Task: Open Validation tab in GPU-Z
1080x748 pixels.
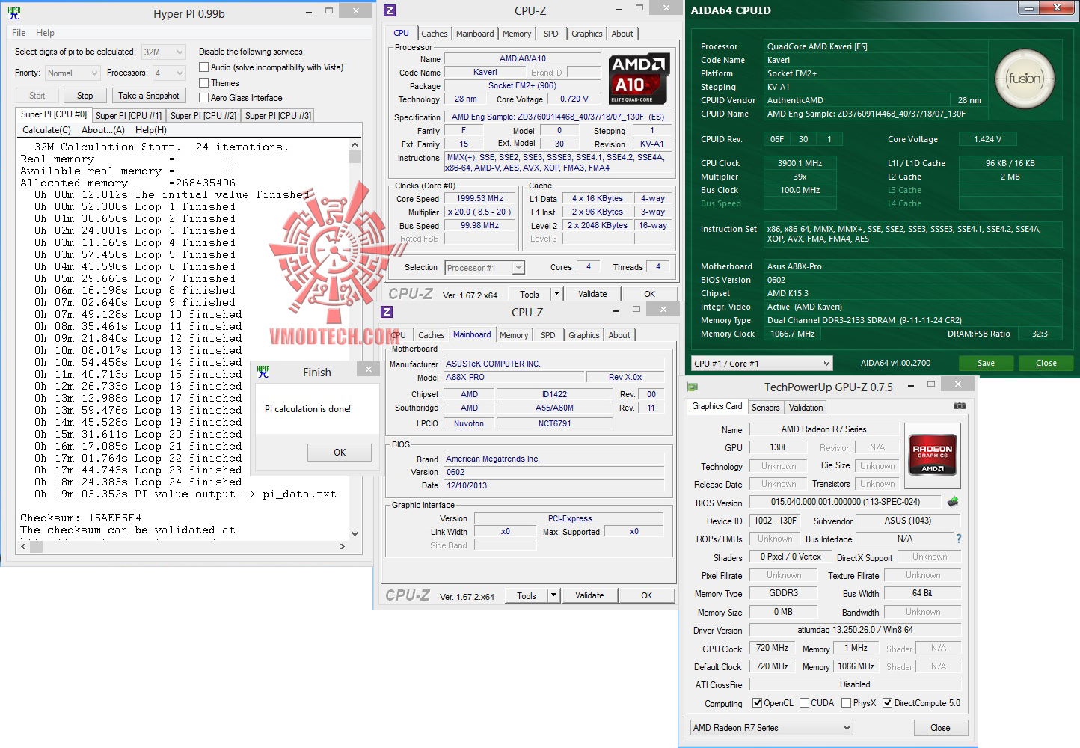Action: (x=806, y=408)
